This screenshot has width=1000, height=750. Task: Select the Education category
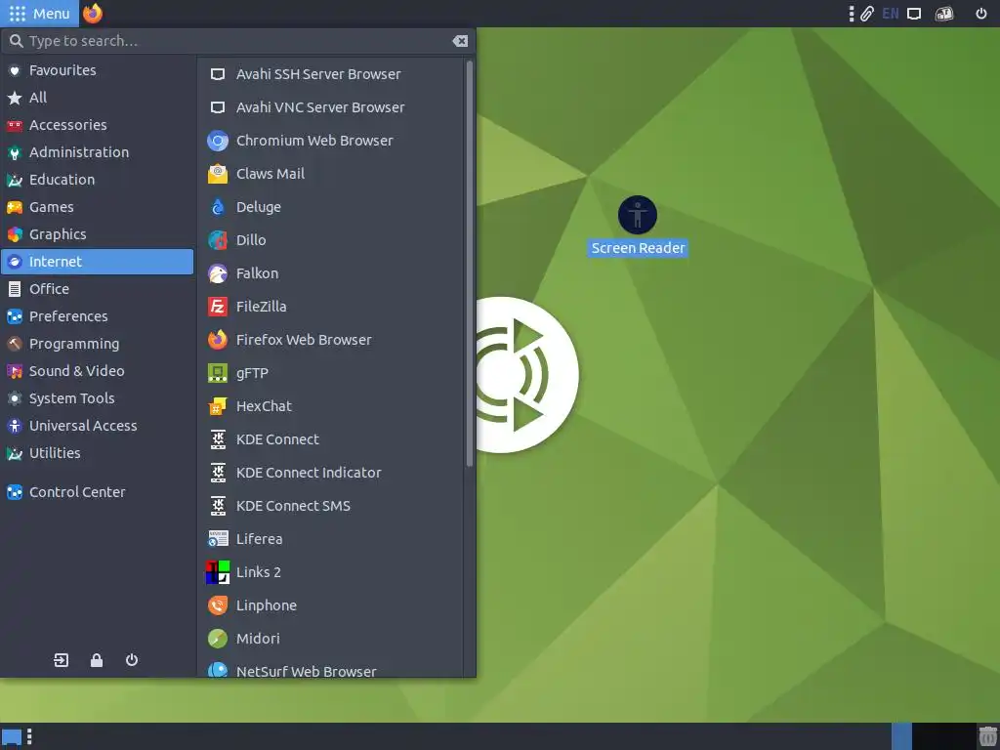(x=97, y=180)
